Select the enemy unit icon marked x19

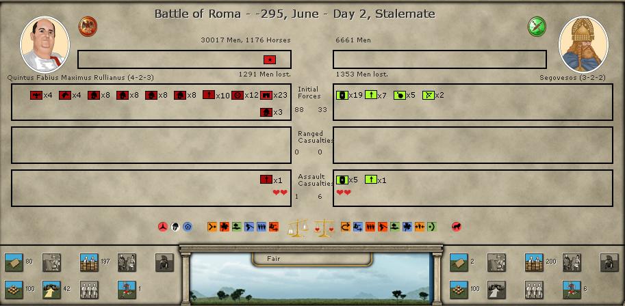pos(342,96)
